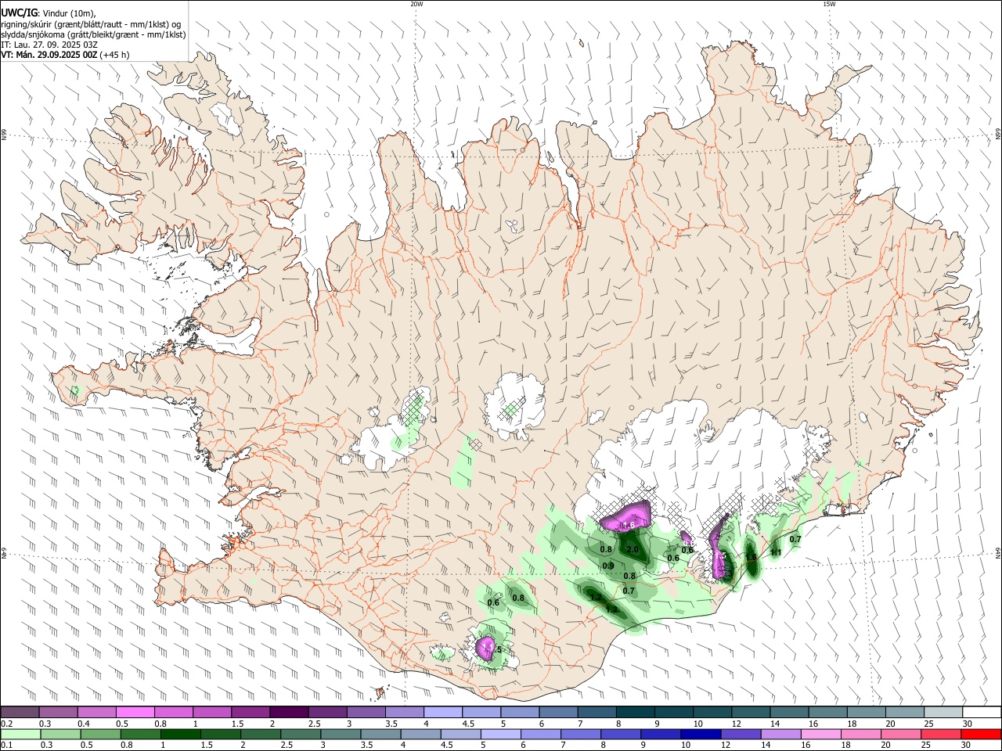Select the lavender 4 swatch in the snow legend row
The width and height of the screenshot is (1002, 751).
click(x=442, y=713)
